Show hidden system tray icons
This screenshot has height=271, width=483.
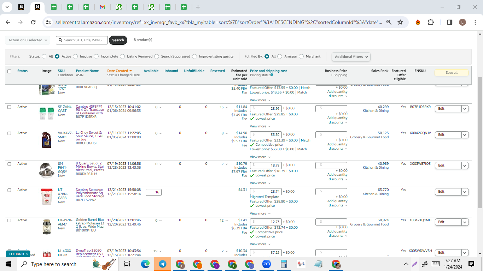tap(406, 264)
